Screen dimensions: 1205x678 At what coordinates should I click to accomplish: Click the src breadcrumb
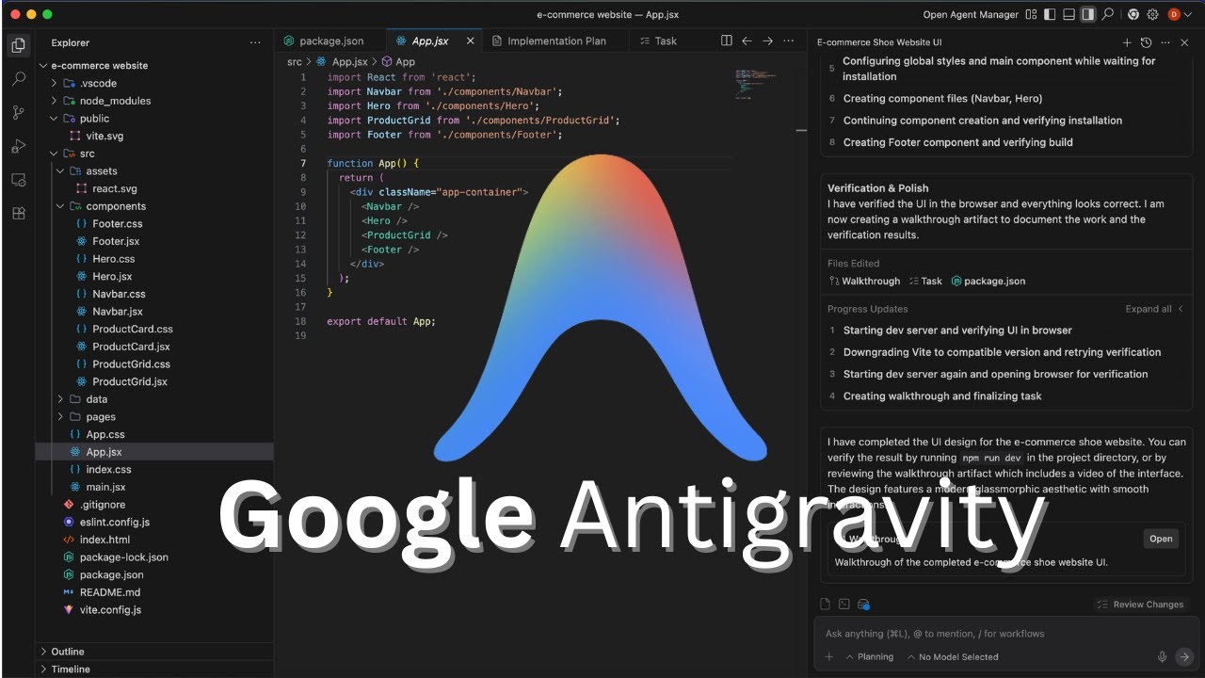point(295,61)
